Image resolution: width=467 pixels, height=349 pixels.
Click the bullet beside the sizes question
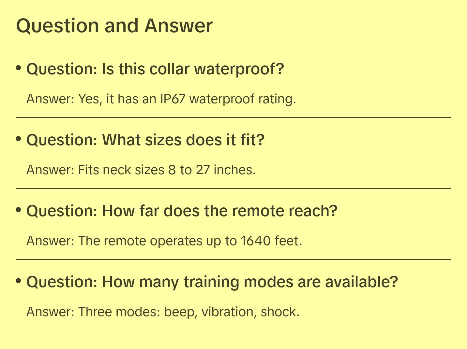coord(19,139)
